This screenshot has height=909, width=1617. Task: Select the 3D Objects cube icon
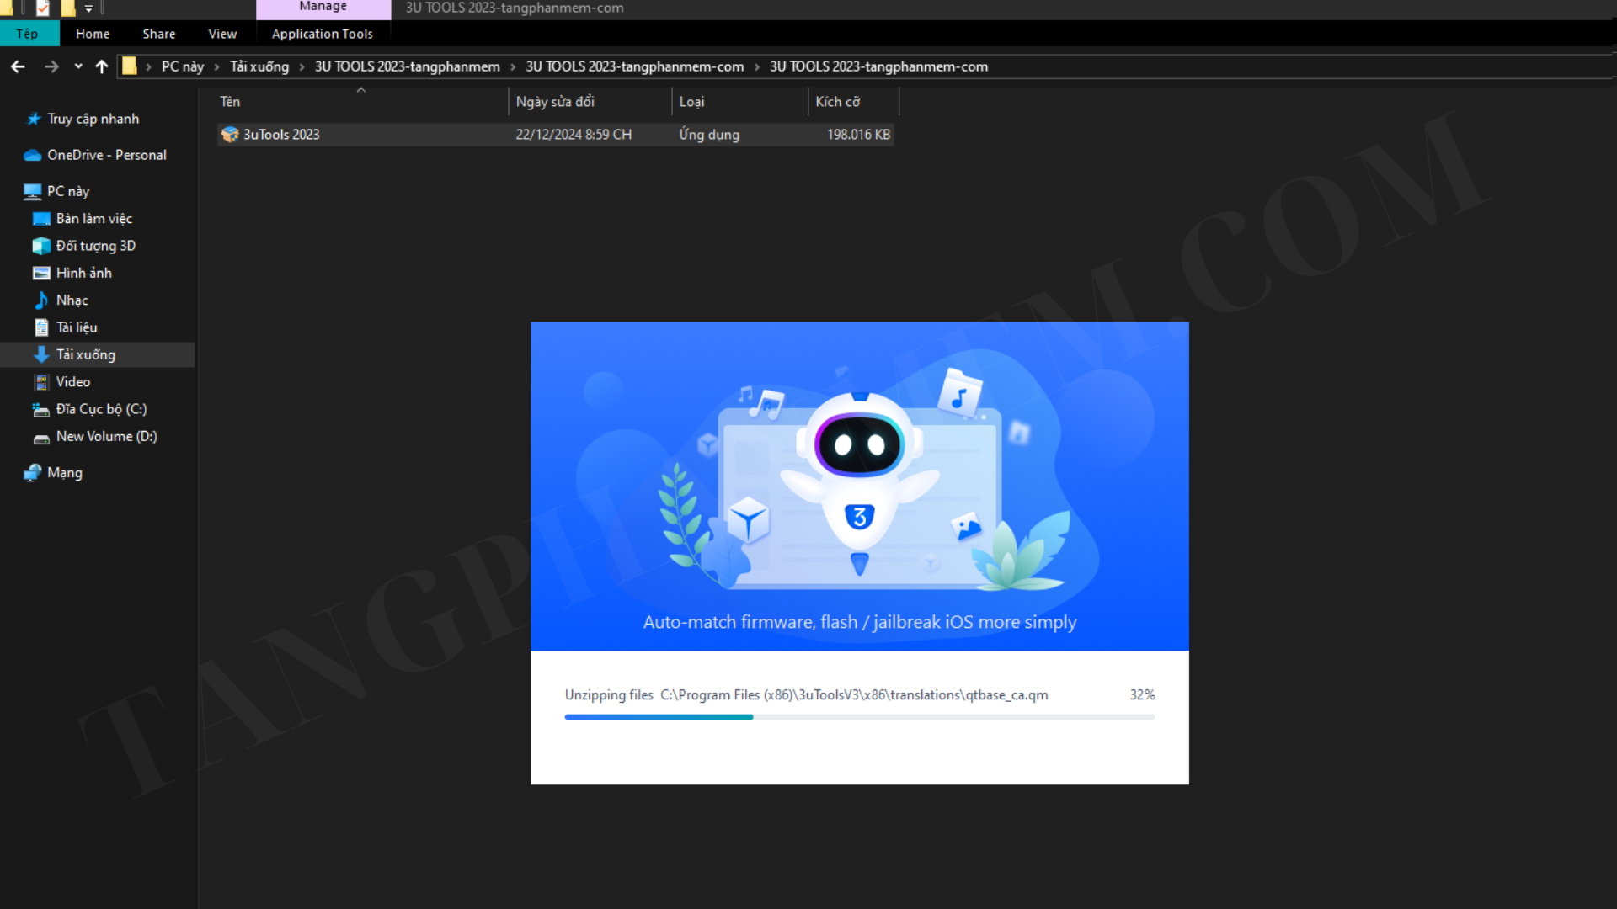pyautogui.click(x=41, y=246)
